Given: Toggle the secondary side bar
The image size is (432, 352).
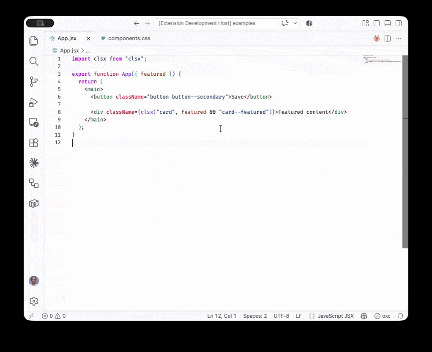Looking at the screenshot, I should click(x=399, y=23).
